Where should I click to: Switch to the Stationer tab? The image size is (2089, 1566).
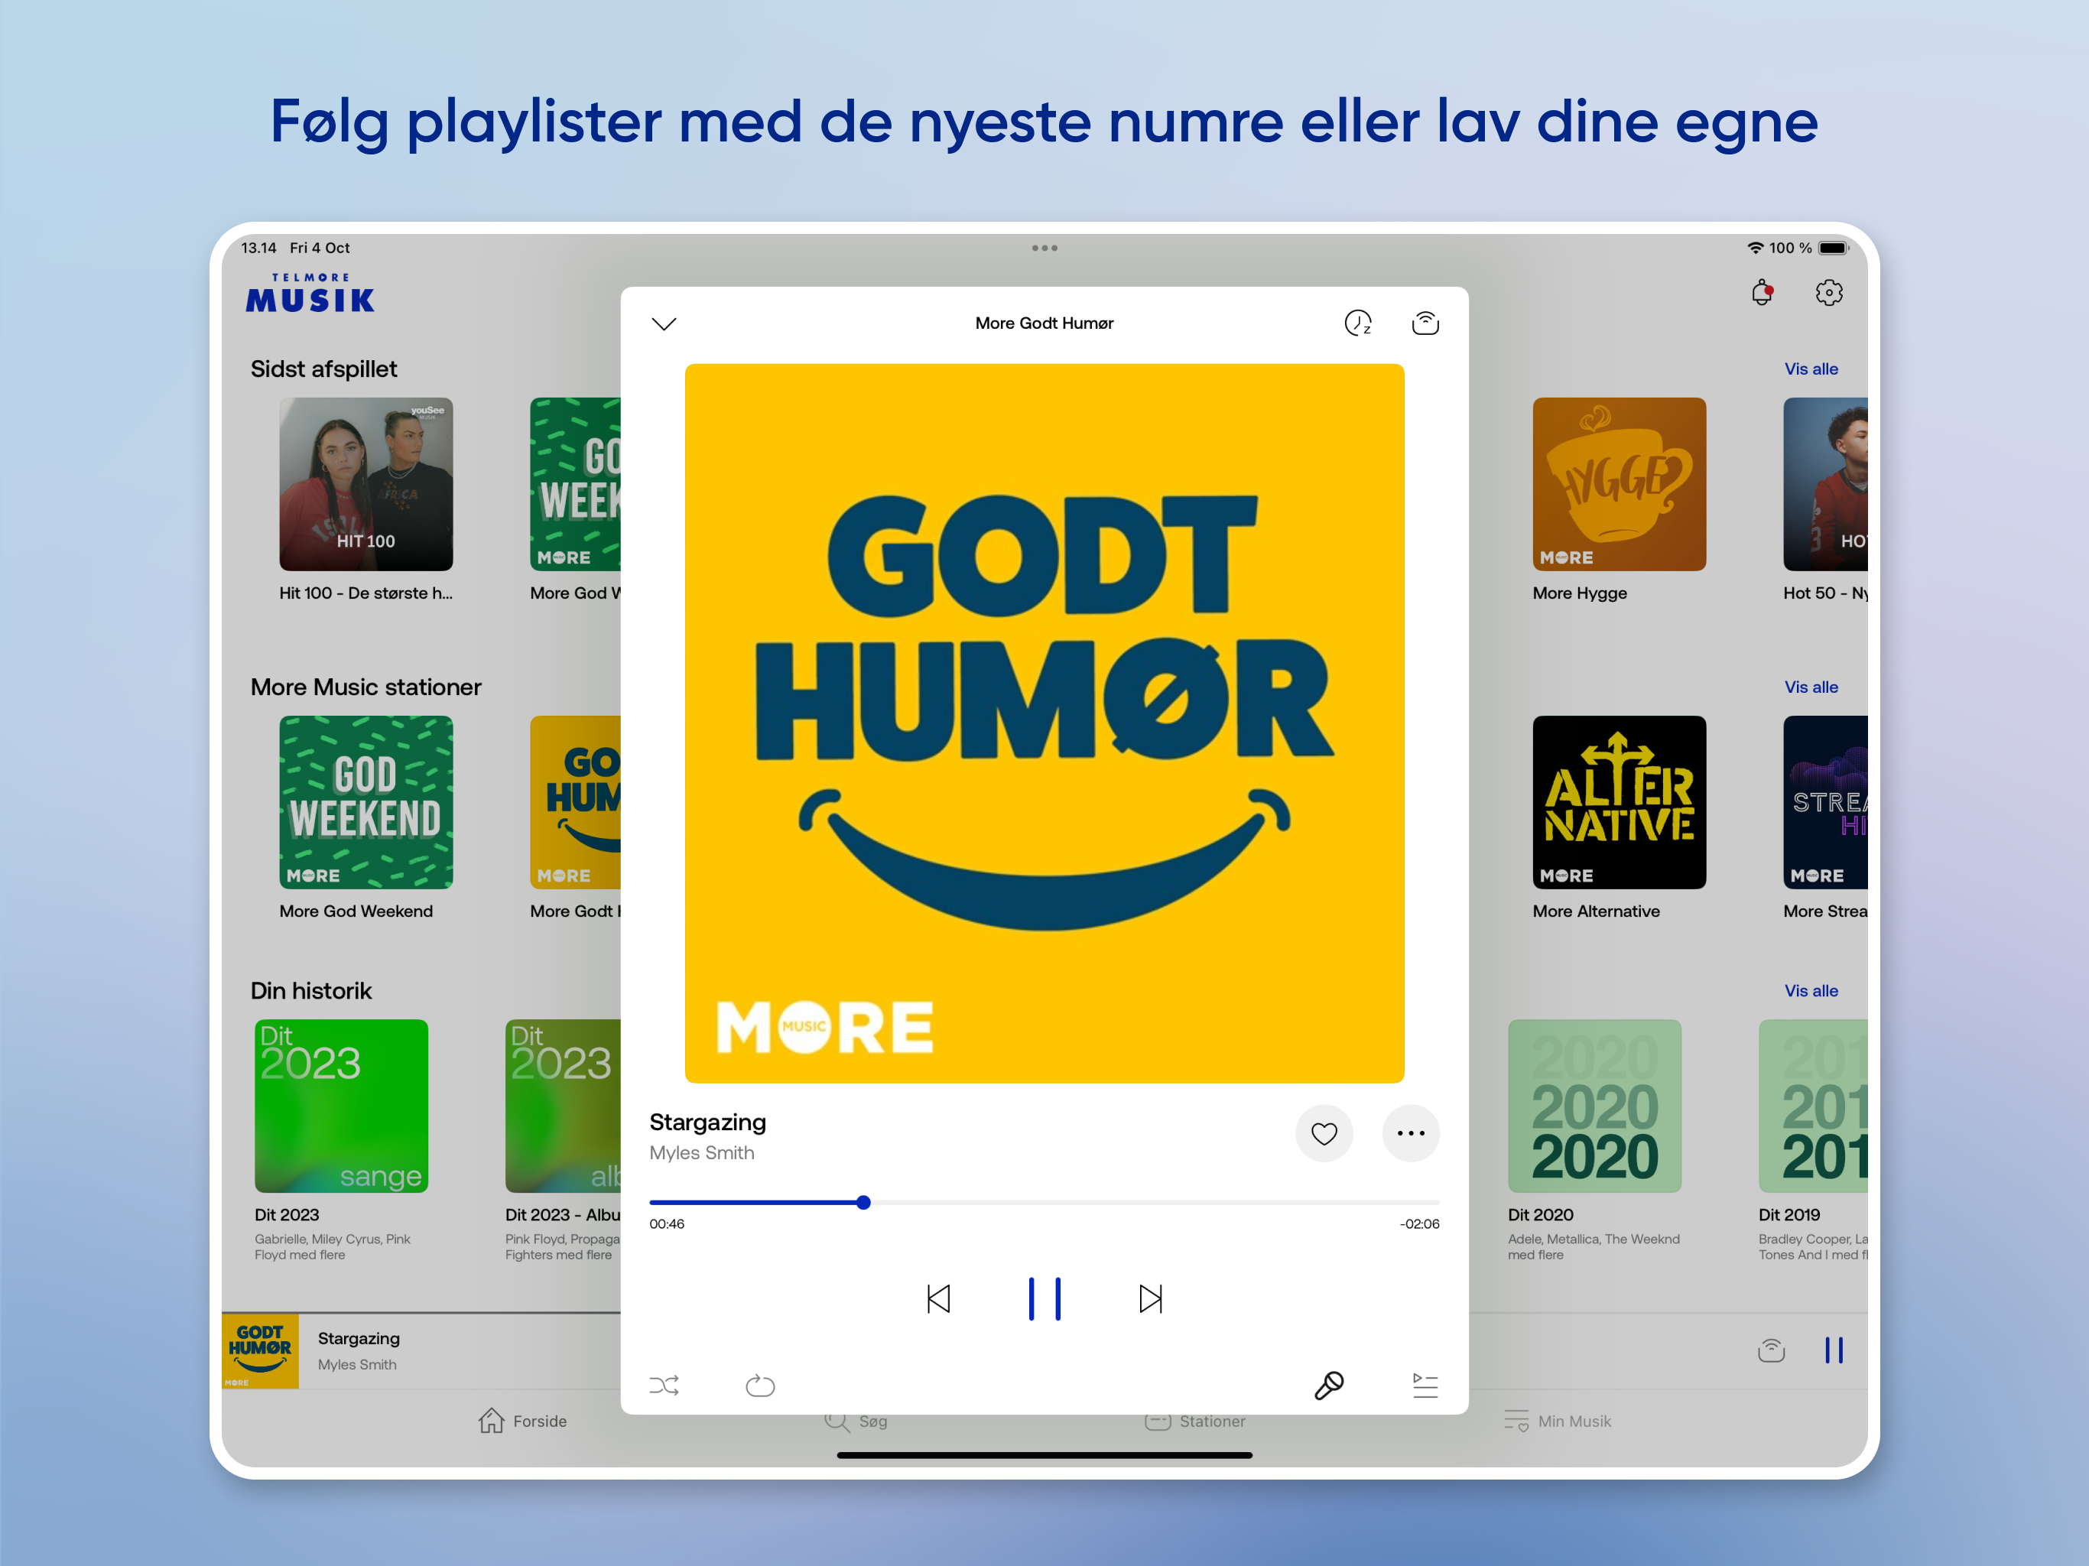click(1194, 1422)
